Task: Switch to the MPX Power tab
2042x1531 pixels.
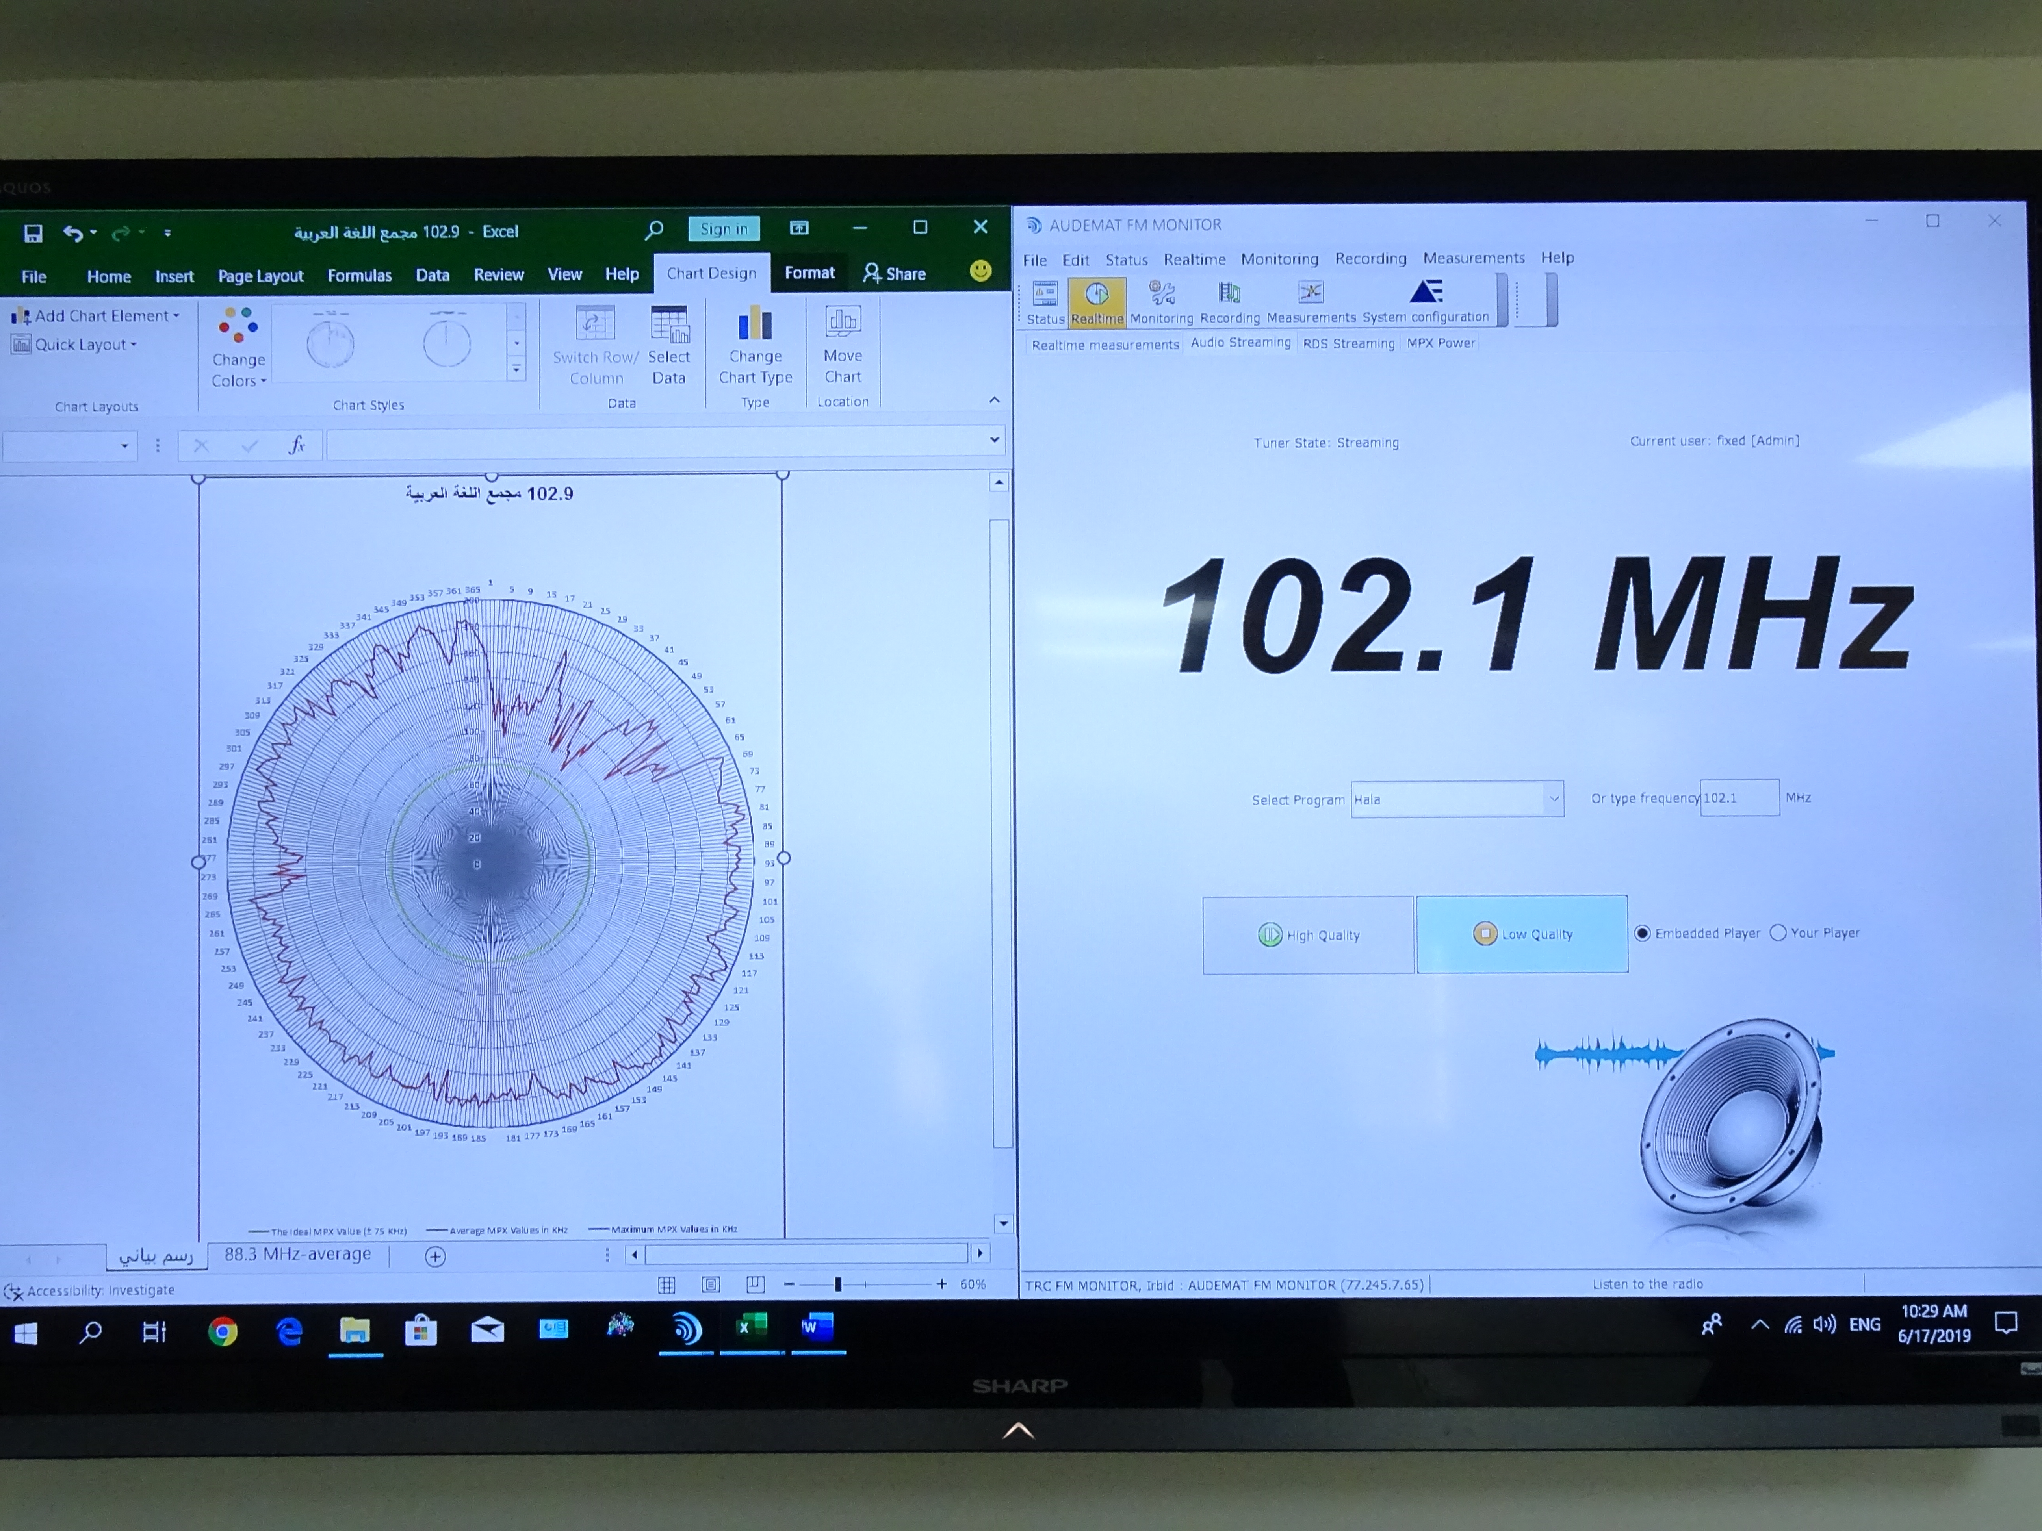Action: pyautogui.click(x=1440, y=342)
